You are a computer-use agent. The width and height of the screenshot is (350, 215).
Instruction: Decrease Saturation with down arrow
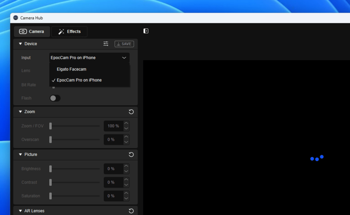click(126, 199)
